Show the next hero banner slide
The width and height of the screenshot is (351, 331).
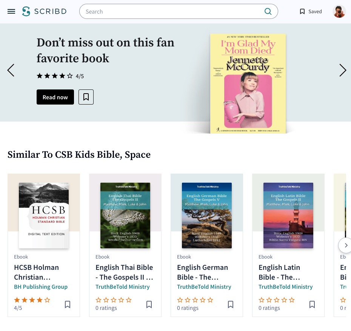(342, 70)
